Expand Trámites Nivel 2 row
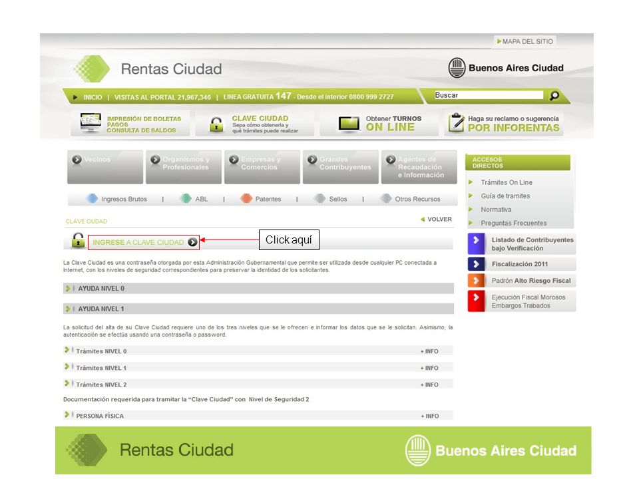639x479 pixels. coord(258,384)
